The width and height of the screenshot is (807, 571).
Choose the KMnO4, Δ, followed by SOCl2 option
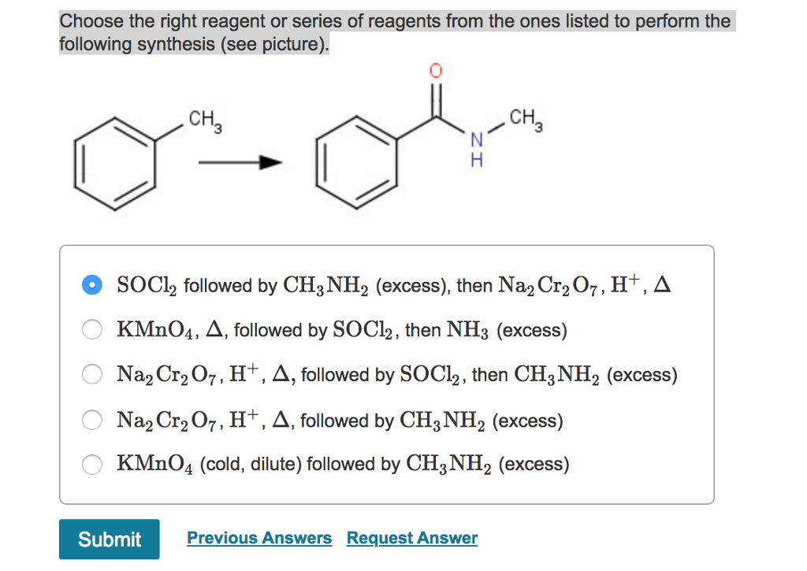click(91, 329)
